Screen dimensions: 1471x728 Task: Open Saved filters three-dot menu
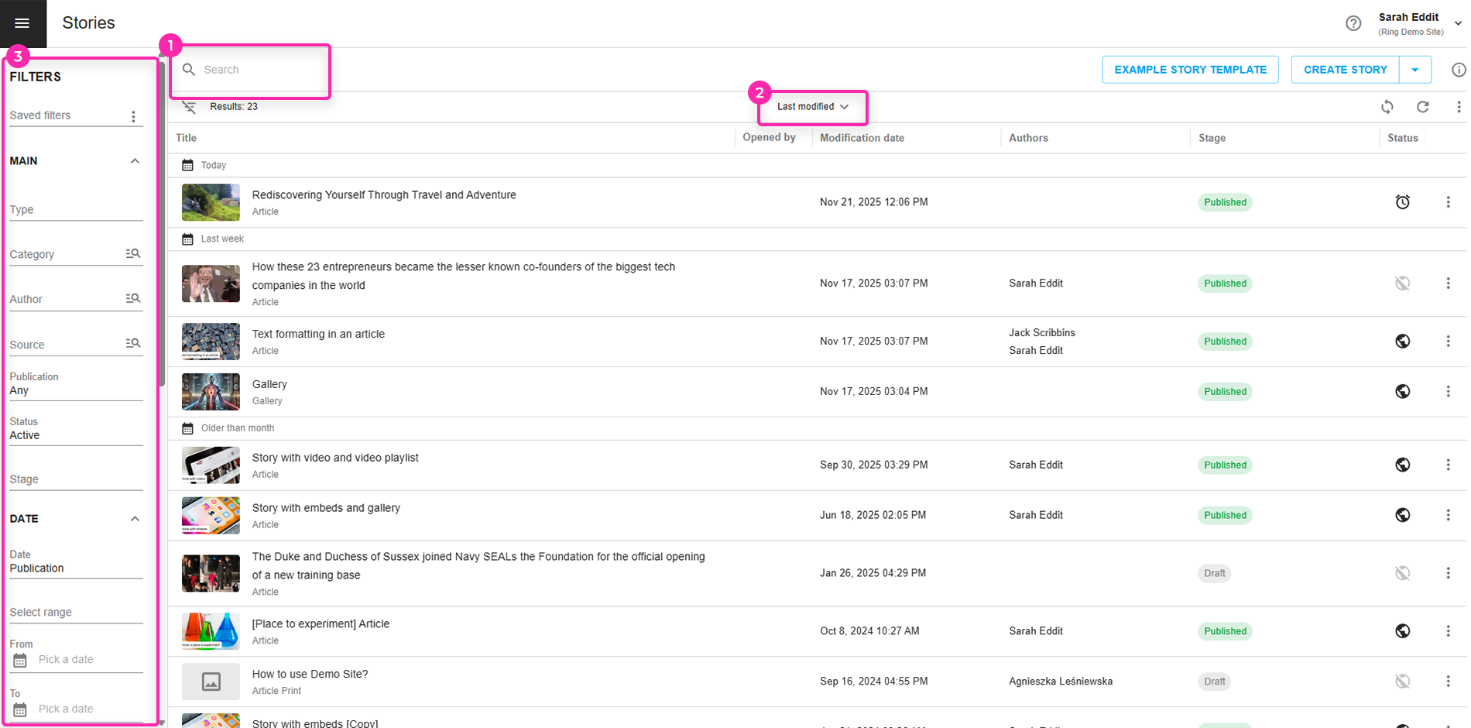(x=133, y=116)
